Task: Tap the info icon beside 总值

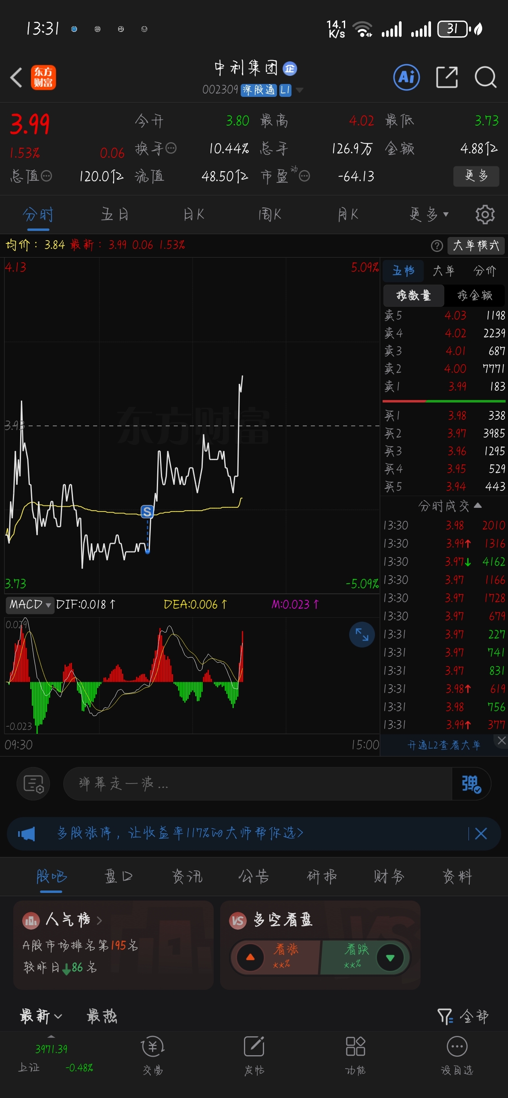Action: [46, 176]
